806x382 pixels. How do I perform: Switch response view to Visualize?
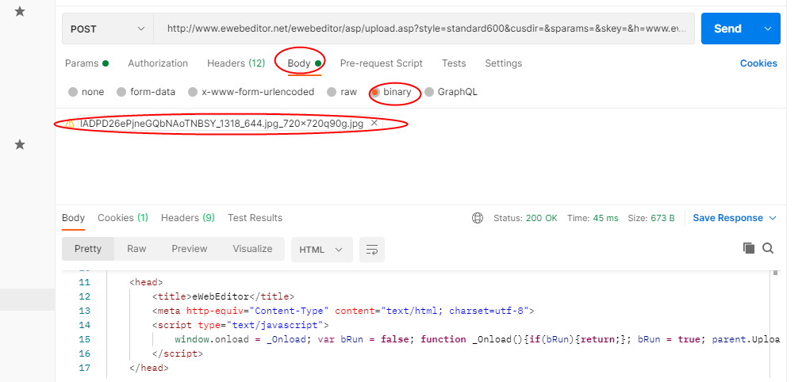(x=252, y=249)
